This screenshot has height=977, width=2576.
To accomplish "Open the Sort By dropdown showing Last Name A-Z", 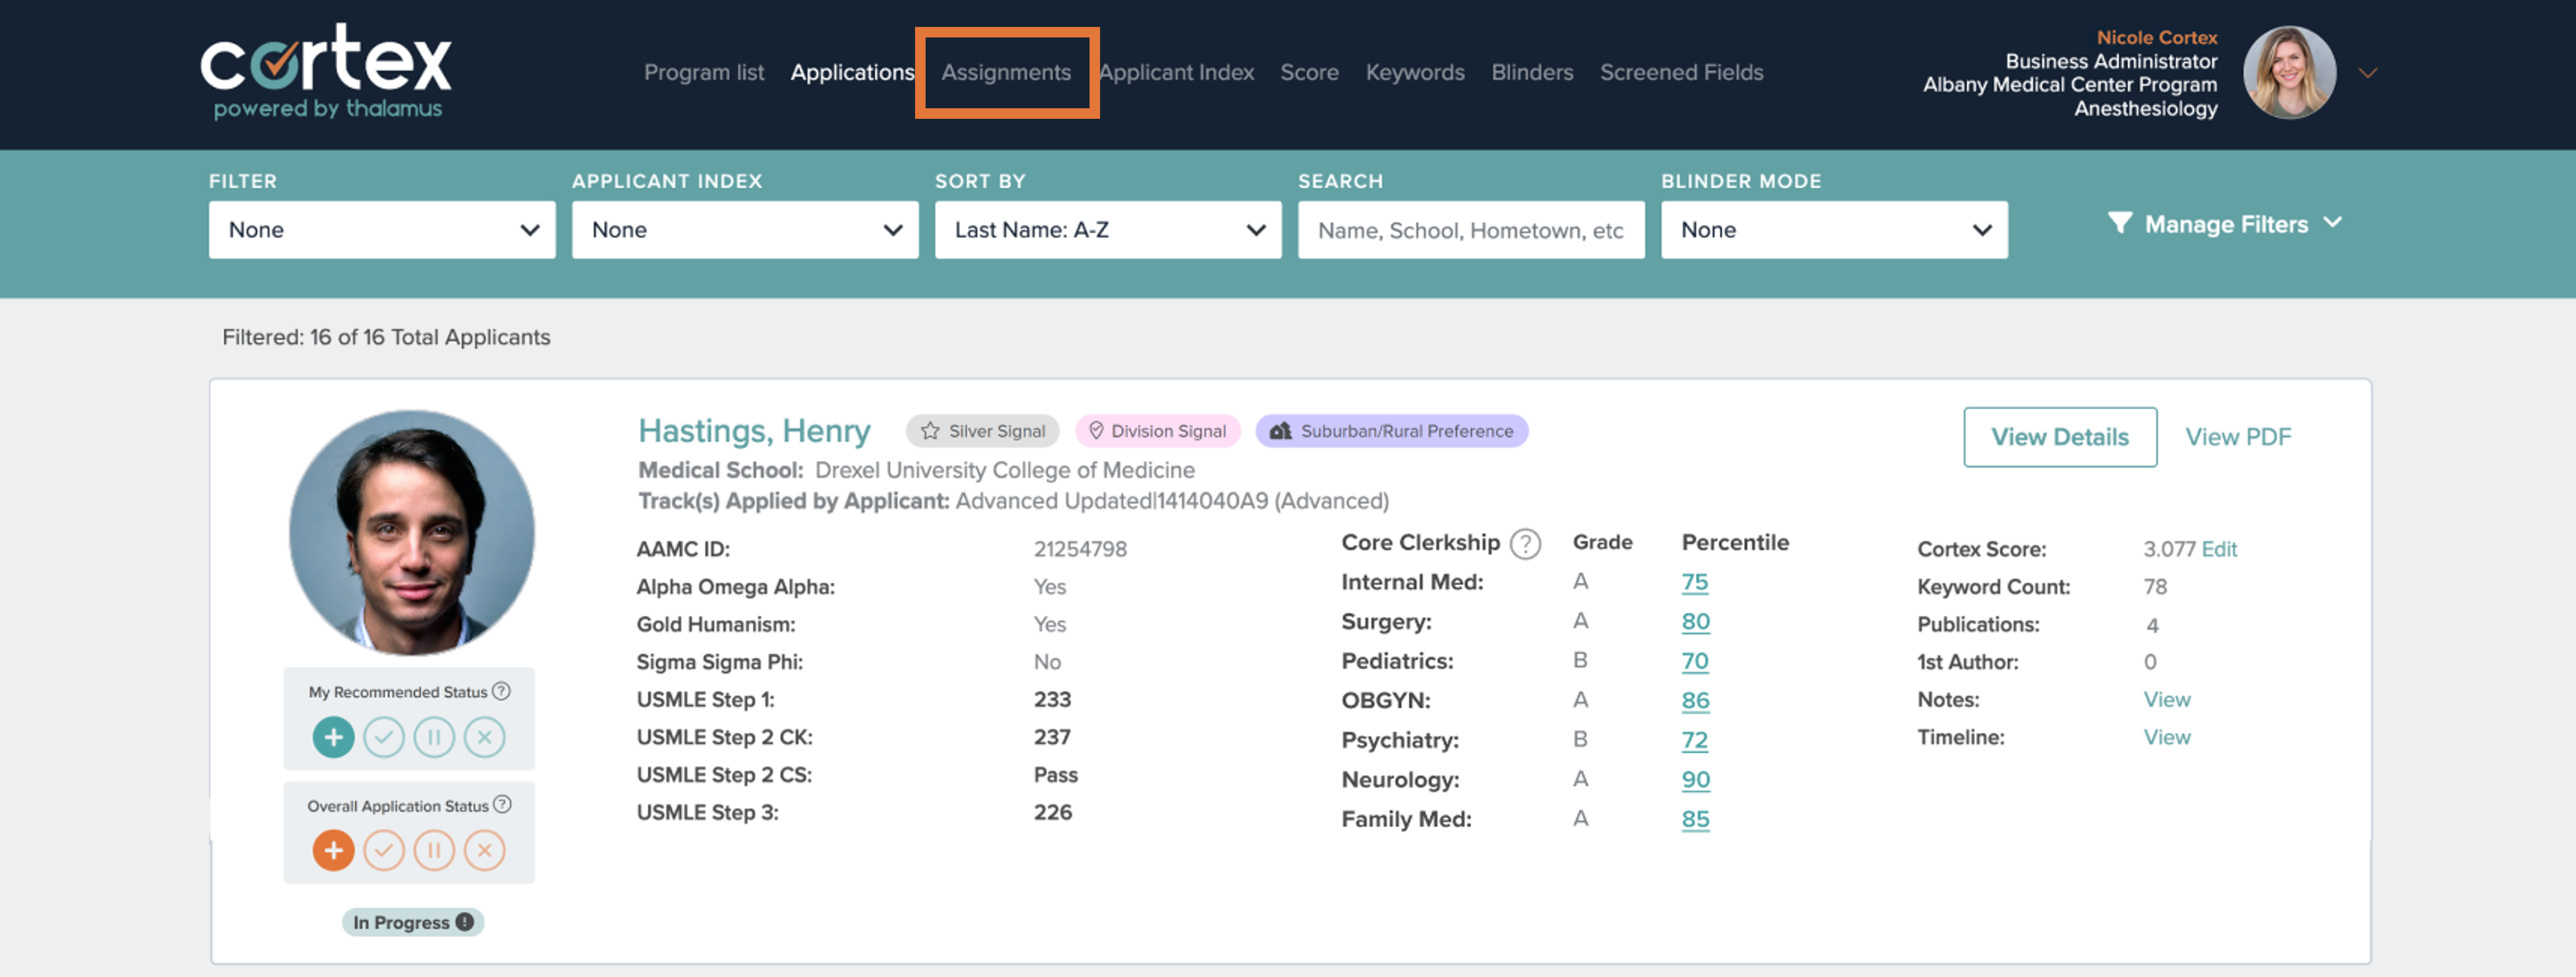I will click(1107, 229).
